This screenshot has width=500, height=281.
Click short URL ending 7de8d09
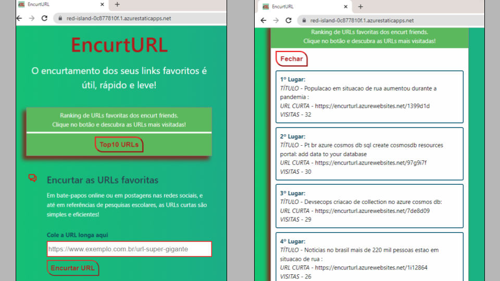point(372,211)
